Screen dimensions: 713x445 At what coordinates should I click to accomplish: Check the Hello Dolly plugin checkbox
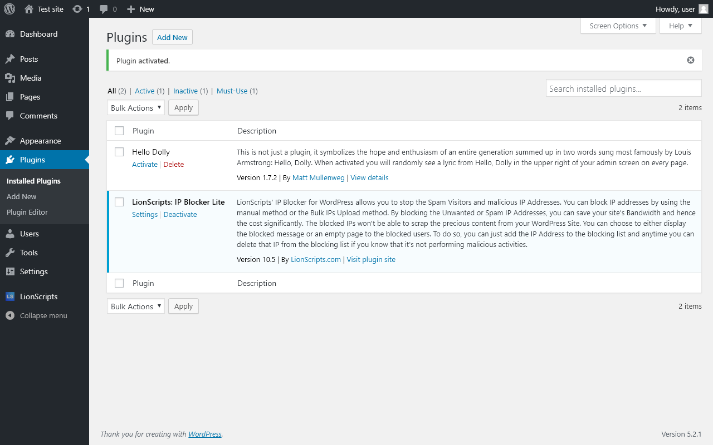[x=119, y=152]
